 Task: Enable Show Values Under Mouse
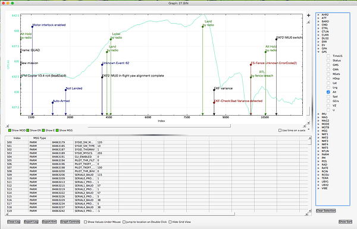pos(85,222)
